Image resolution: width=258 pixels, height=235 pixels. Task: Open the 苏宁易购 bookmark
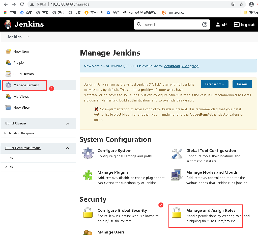pyautogui.click(x=94, y=13)
